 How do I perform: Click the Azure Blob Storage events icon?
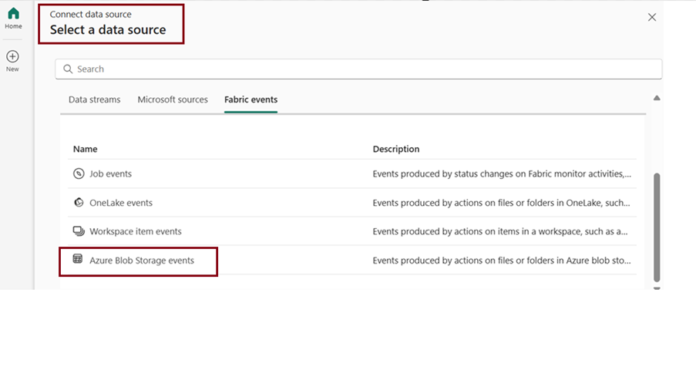(78, 259)
